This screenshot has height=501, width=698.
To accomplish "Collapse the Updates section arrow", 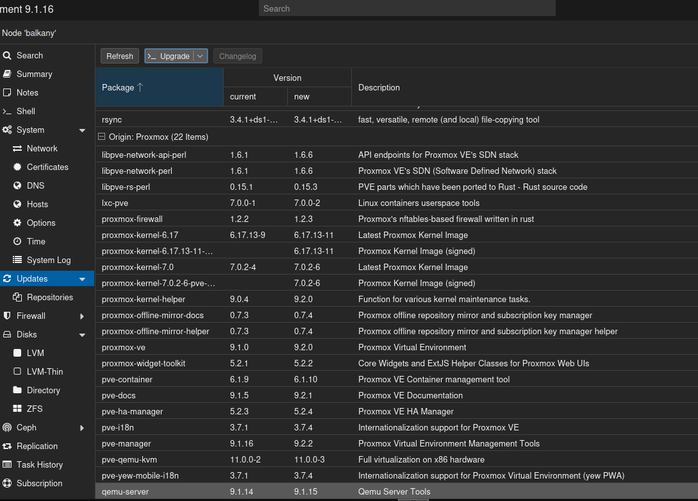I will (x=82, y=279).
